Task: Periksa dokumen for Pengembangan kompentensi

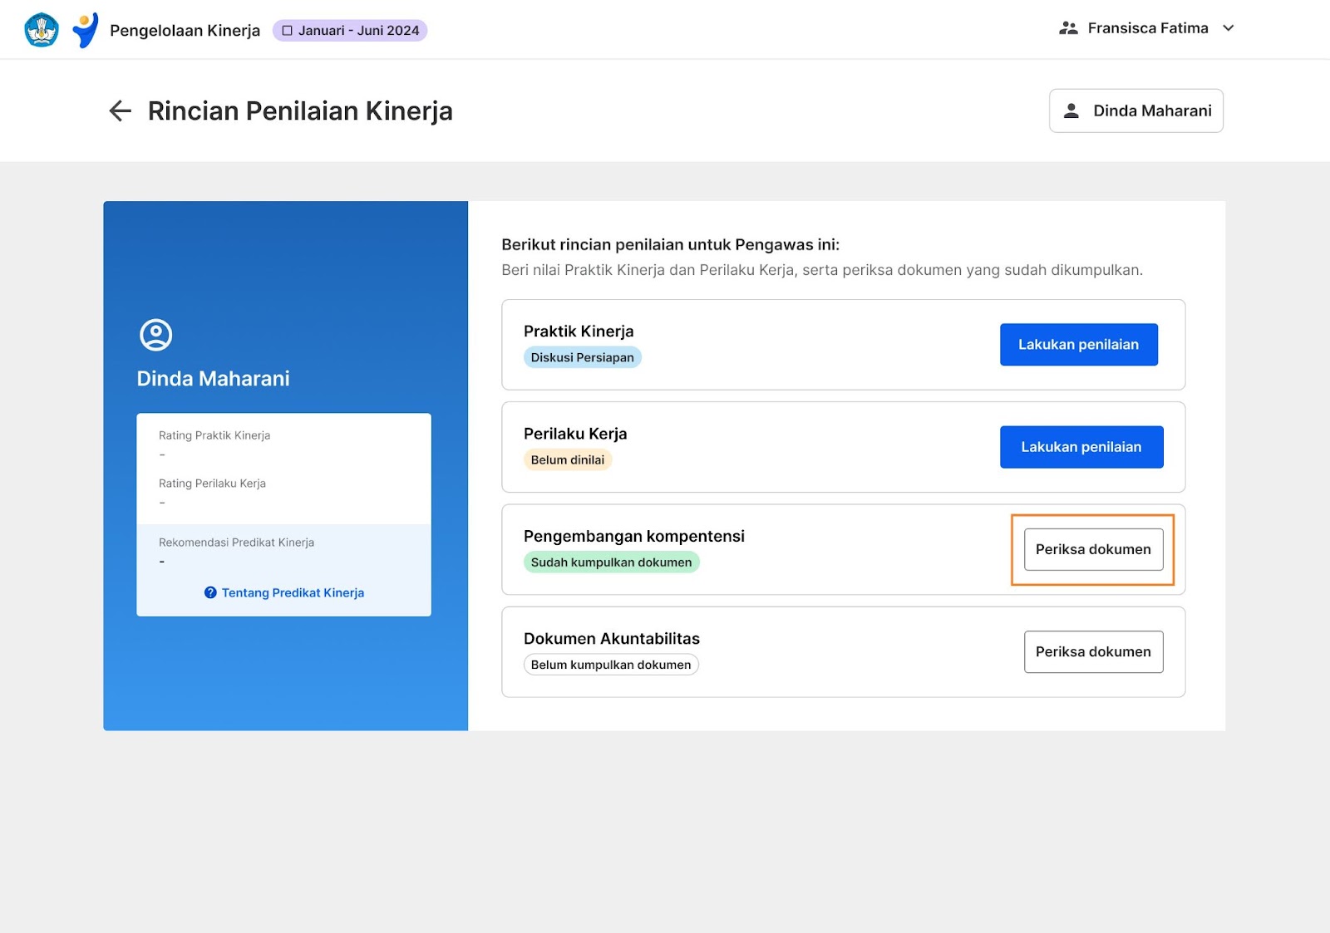Action: click(x=1093, y=549)
